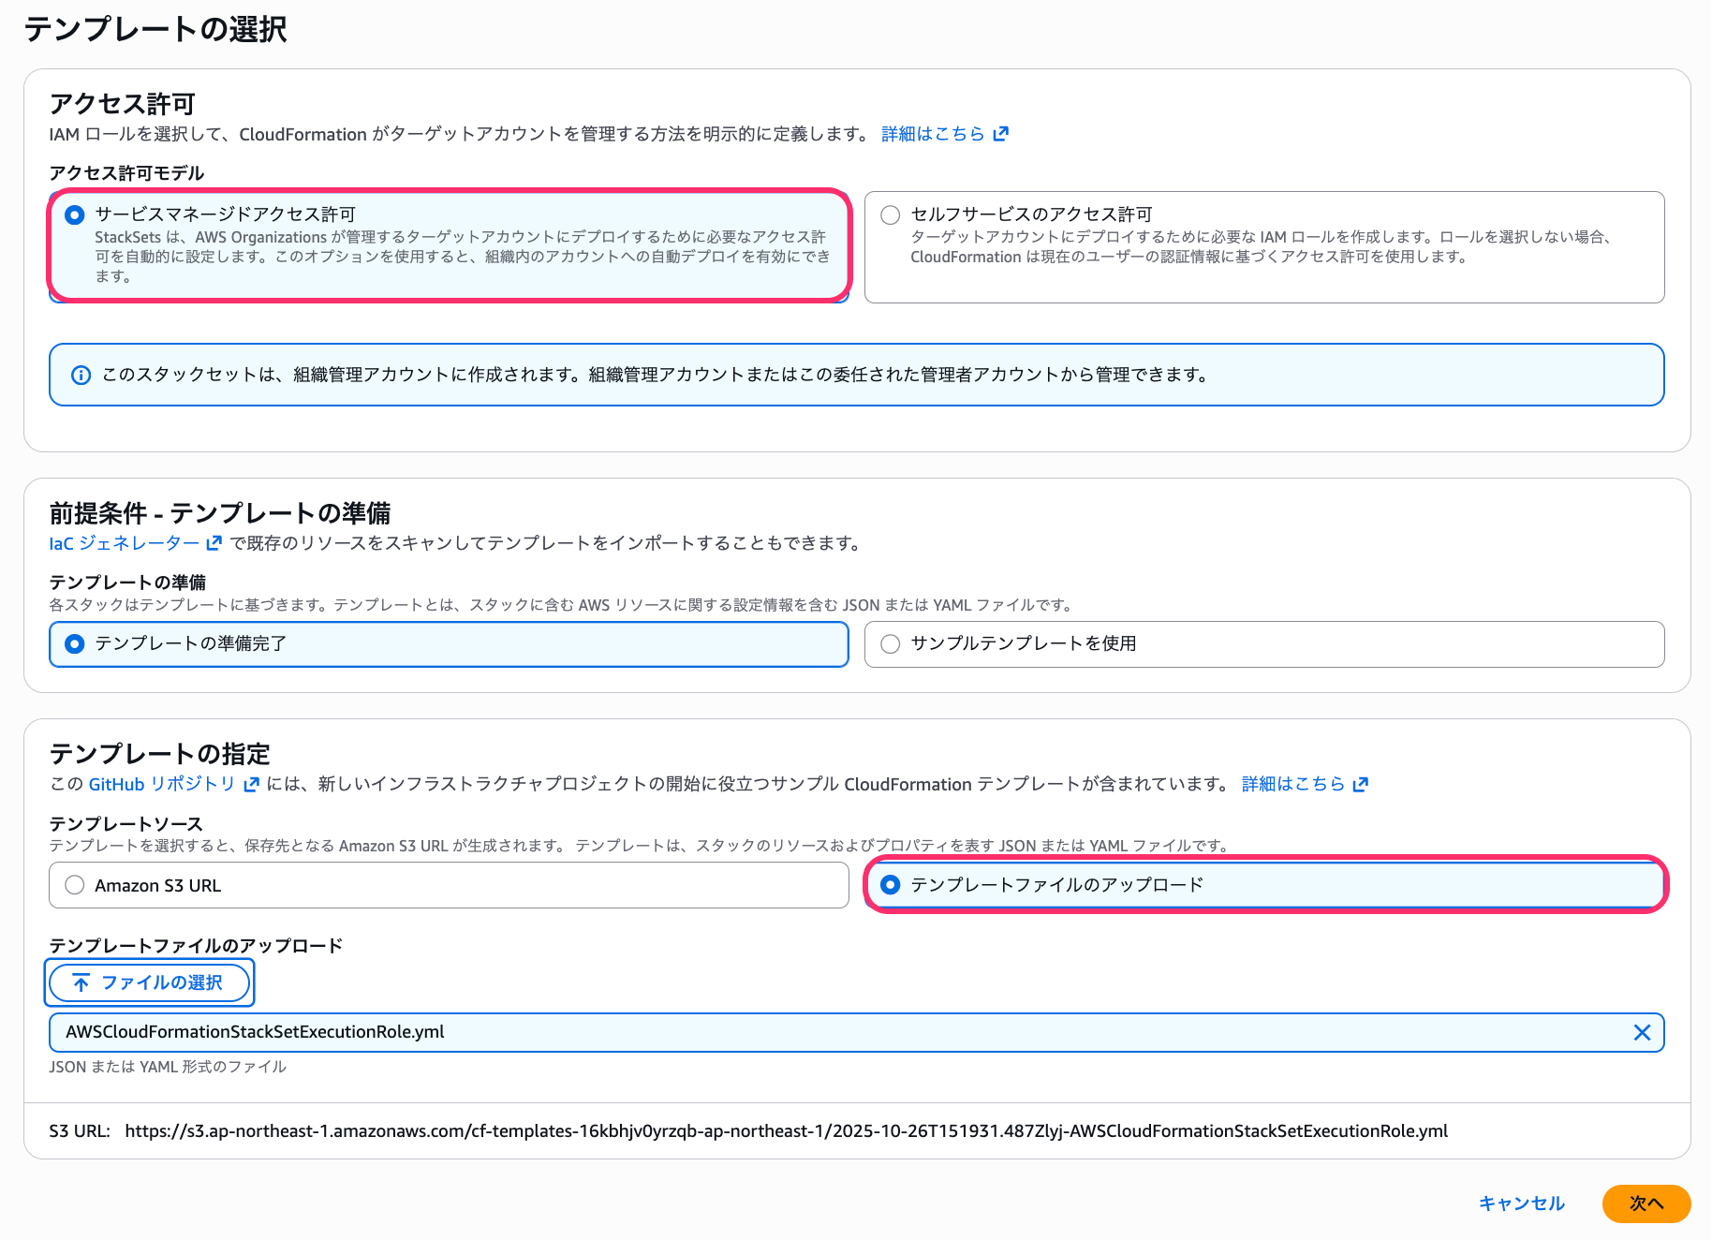Click the info icon in the blue notice banner
This screenshot has width=1712, height=1240.
[81, 375]
